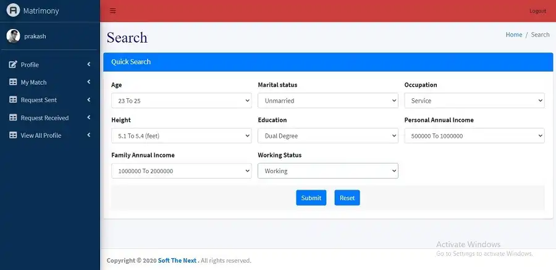The image size is (556, 270).
Task: Click the My Match table icon
Action: [x=13, y=82]
